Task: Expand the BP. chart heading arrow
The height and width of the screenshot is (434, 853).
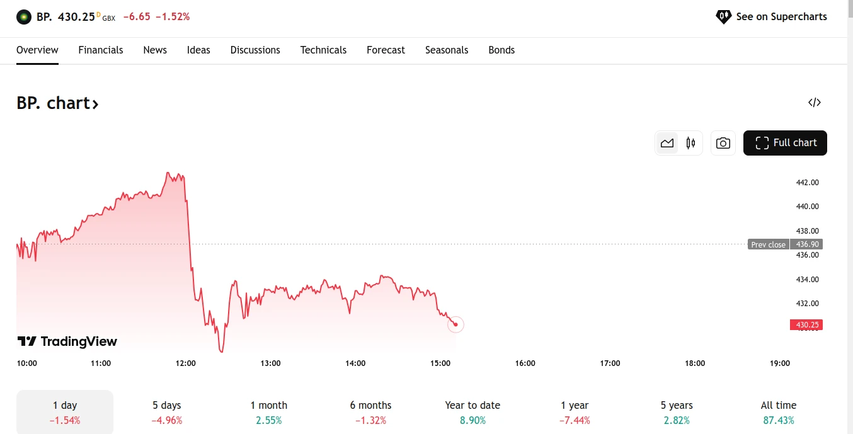Action: 96,104
